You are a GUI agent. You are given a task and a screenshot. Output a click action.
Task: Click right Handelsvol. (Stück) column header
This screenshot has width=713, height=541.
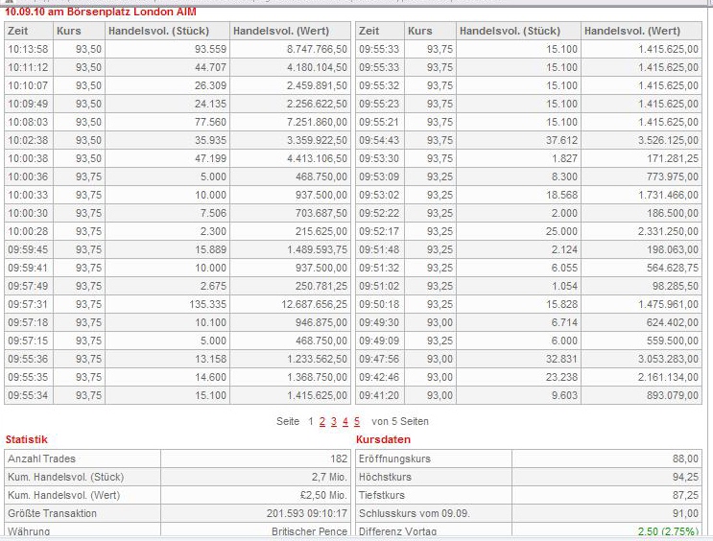pyautogui.click(x=518, y=31)
